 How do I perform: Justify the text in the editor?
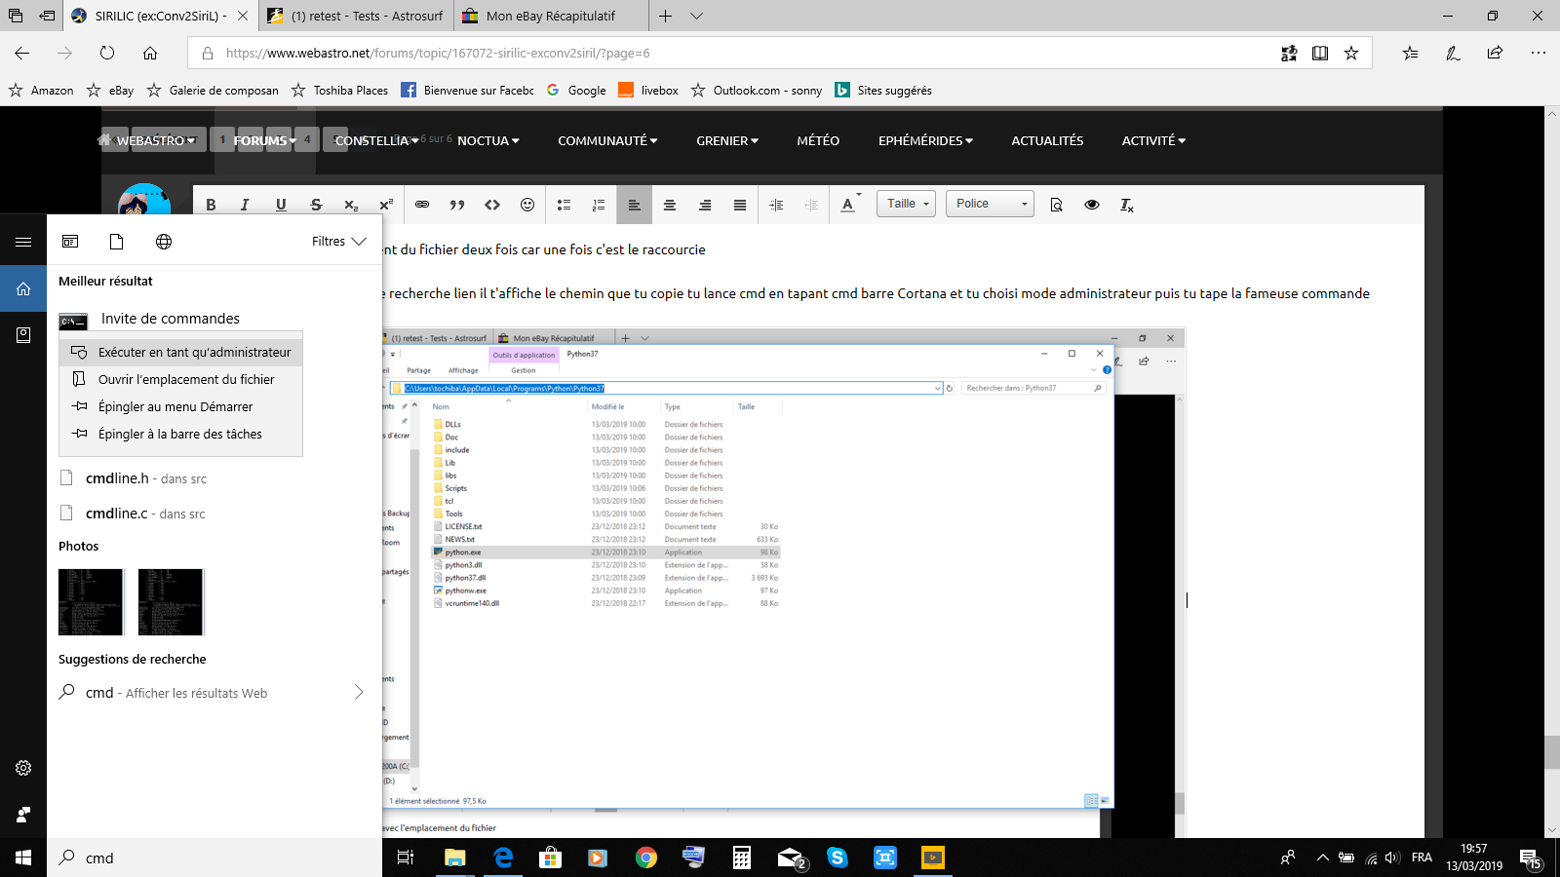pyautogui.click(x=740, y=205)
